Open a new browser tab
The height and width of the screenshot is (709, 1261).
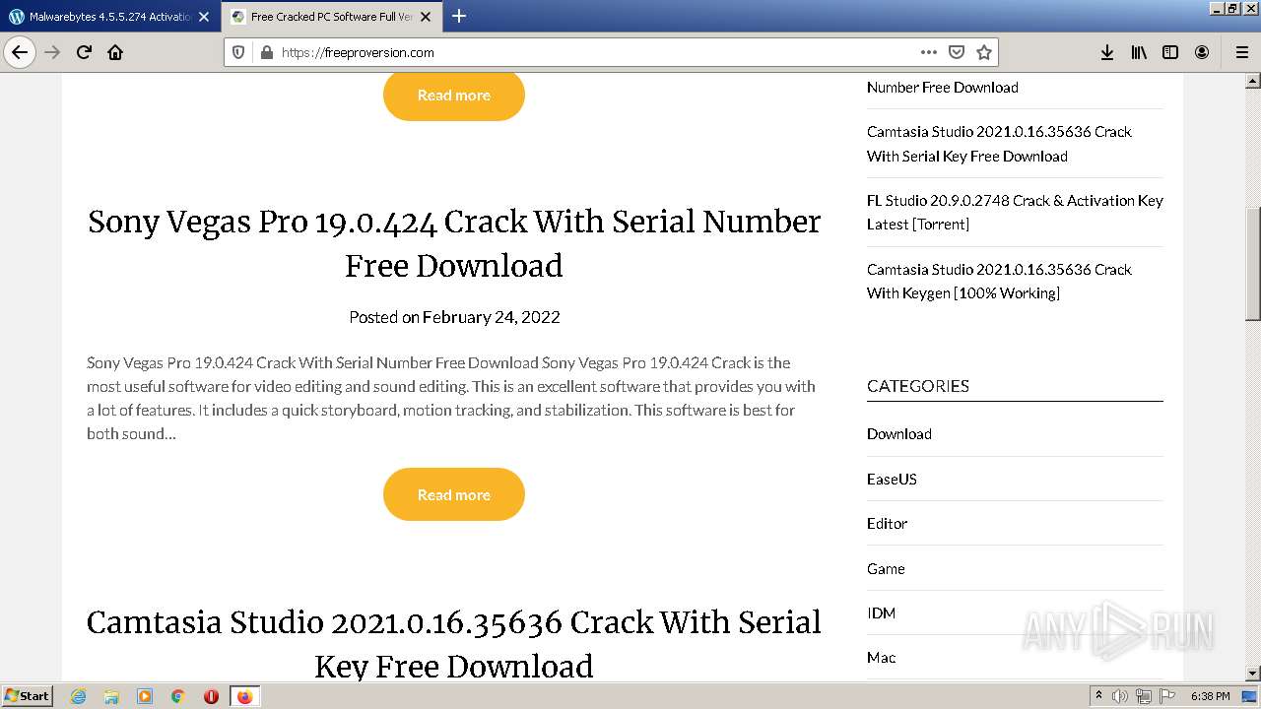(459, 16)
